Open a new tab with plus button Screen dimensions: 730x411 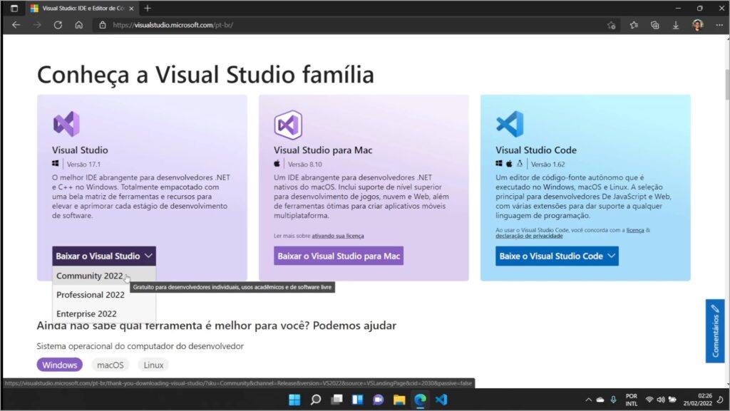pyautogui.click(x=148, y=9)
